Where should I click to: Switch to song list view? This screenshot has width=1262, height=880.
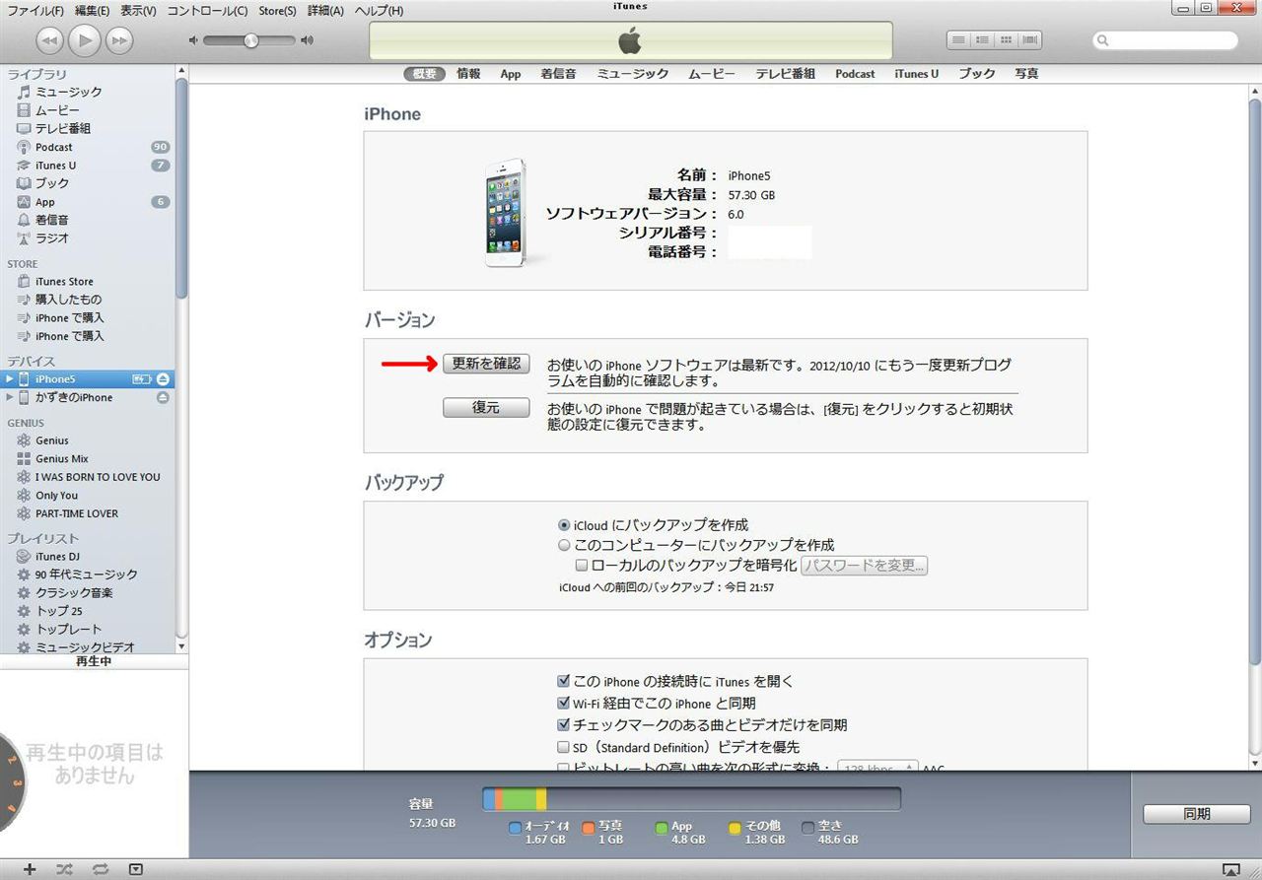(x=958, y=40)
